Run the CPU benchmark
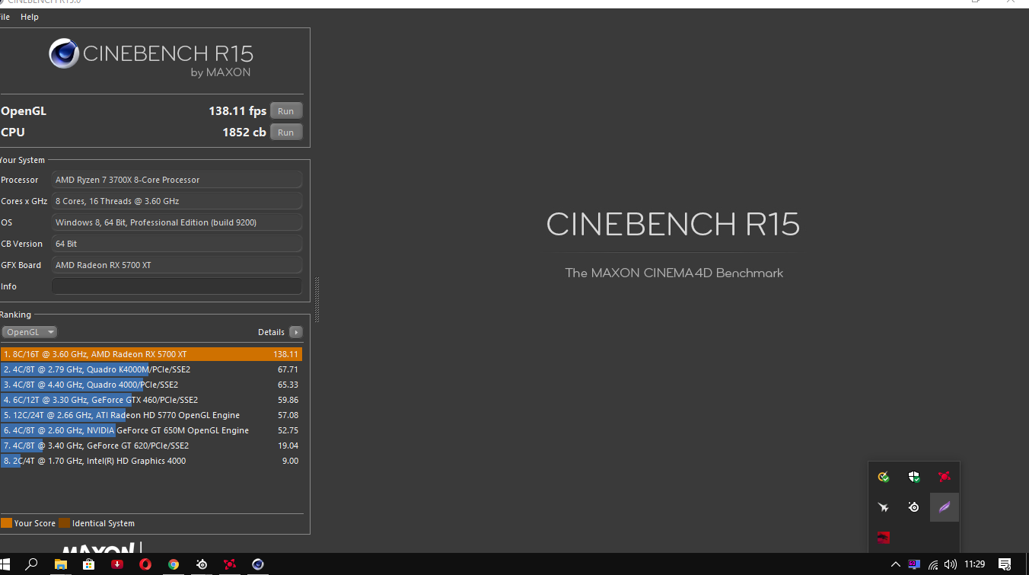 [x=285, y=133]
